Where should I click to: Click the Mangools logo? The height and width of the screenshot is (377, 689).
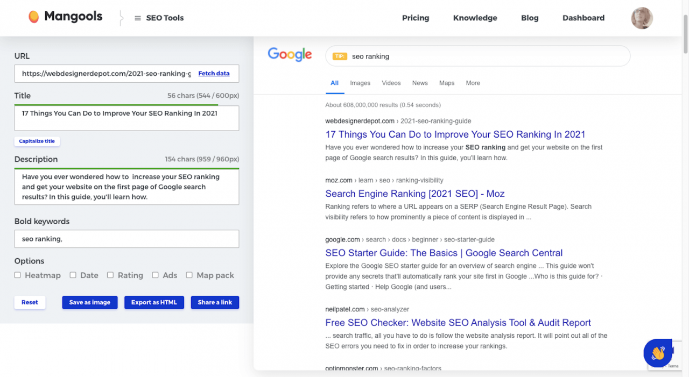(x=65, y=16)
